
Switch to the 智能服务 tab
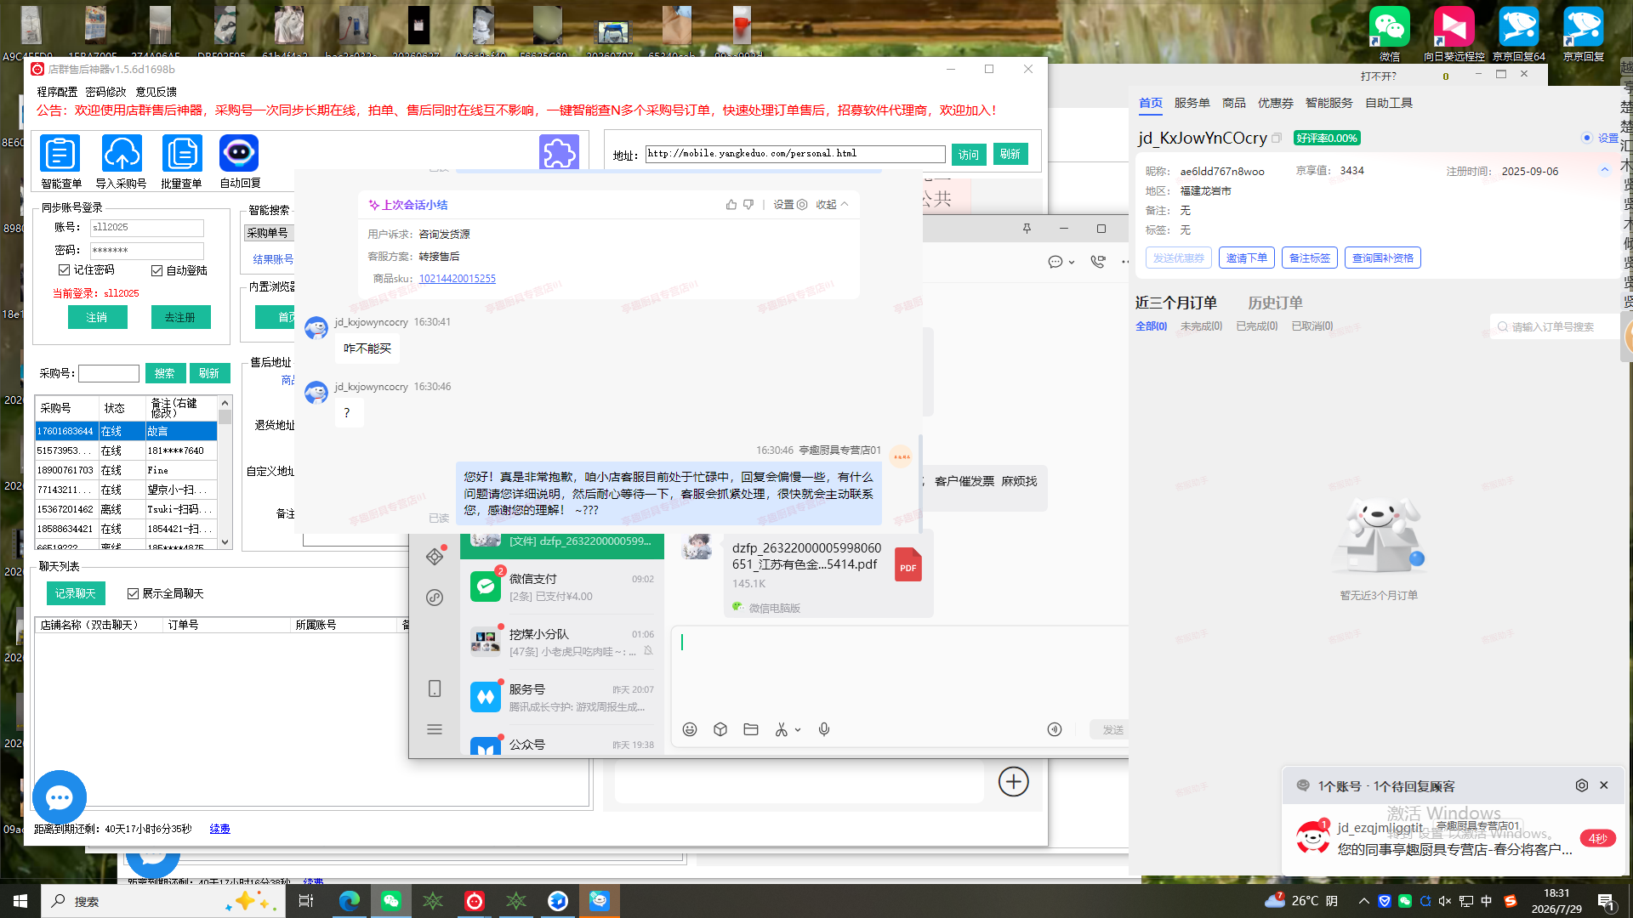pyautogui.click(x=1329, y=103)
